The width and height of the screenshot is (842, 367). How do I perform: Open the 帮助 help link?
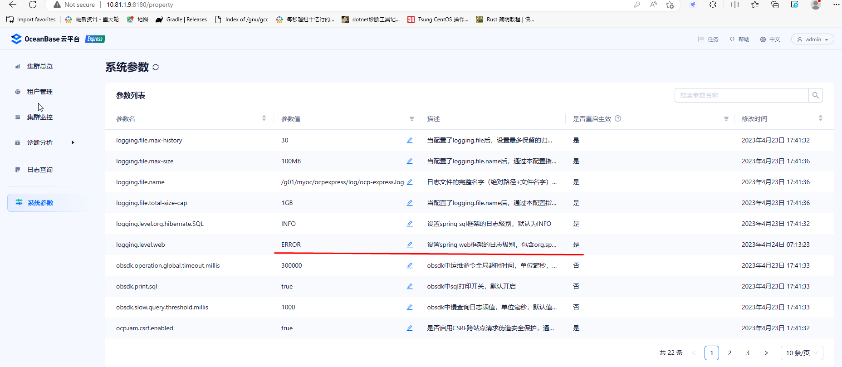point(739,39)
